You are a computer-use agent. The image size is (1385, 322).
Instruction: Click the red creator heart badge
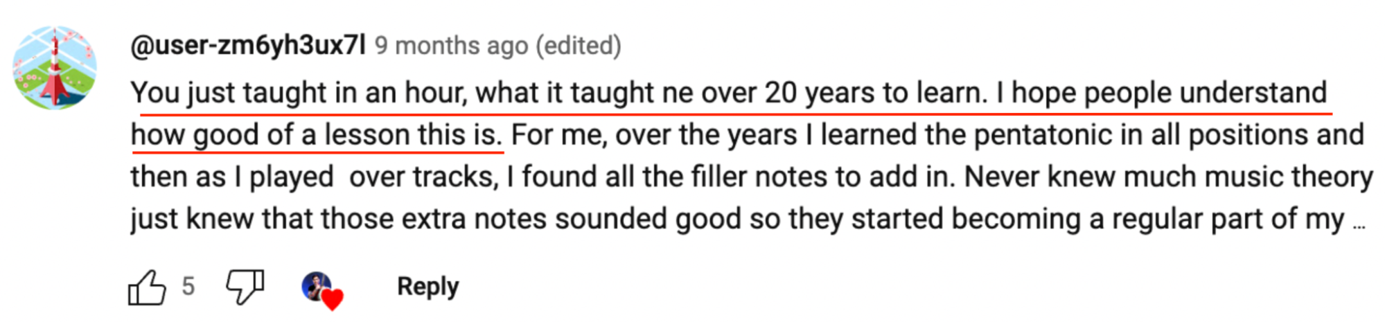[333, 299]
